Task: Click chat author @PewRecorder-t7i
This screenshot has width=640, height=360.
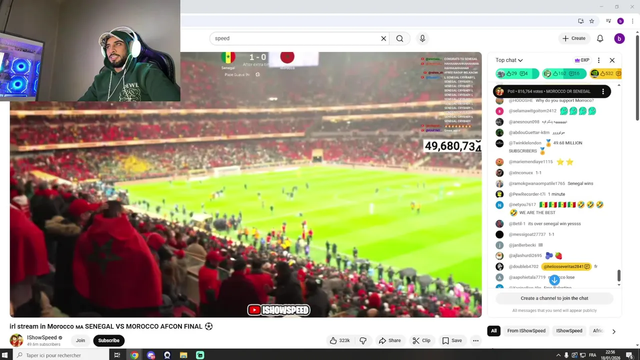Action: (x=527, y=194)
